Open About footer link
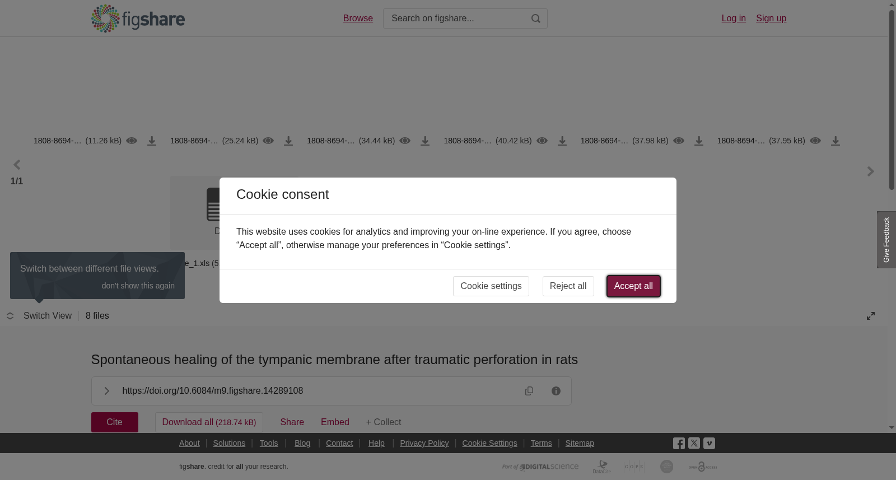Image resolution: width=896 pixels, height=480 pixels. click(x=189, y=443)
